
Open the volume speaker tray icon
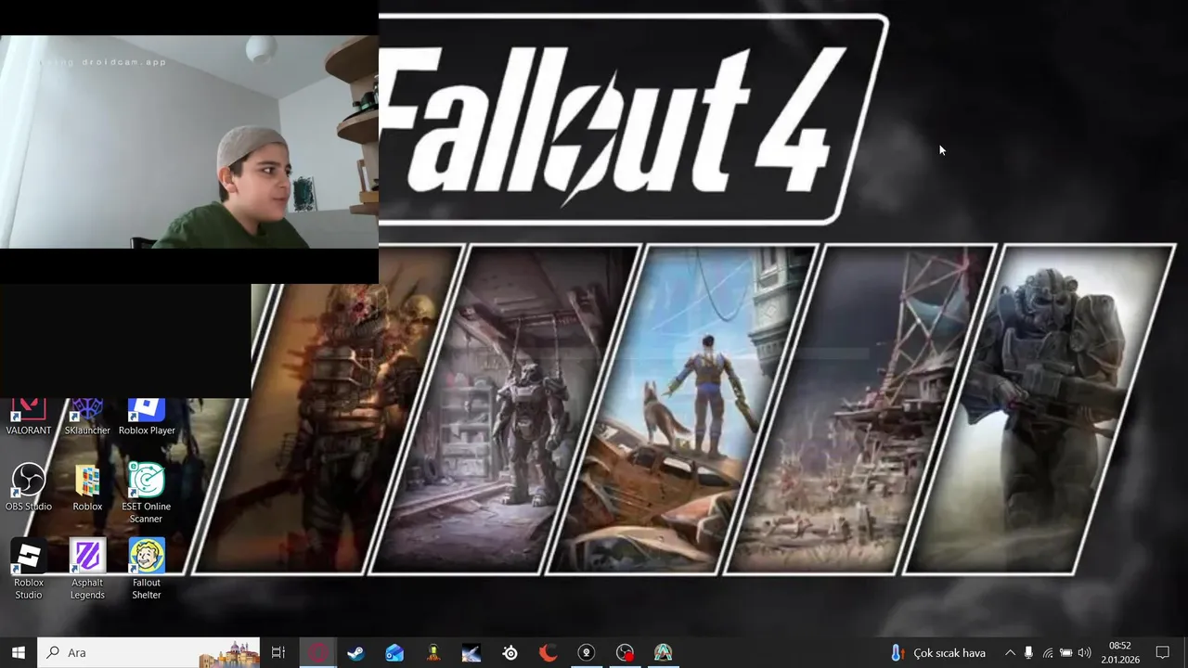[1084, 652]
